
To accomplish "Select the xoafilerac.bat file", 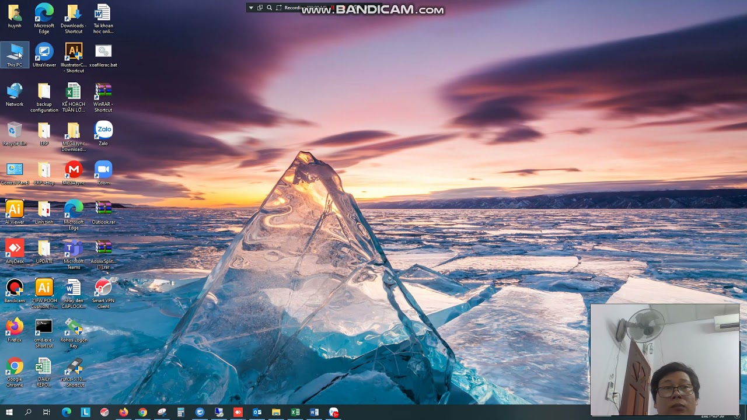I will [x=103, y=55].
